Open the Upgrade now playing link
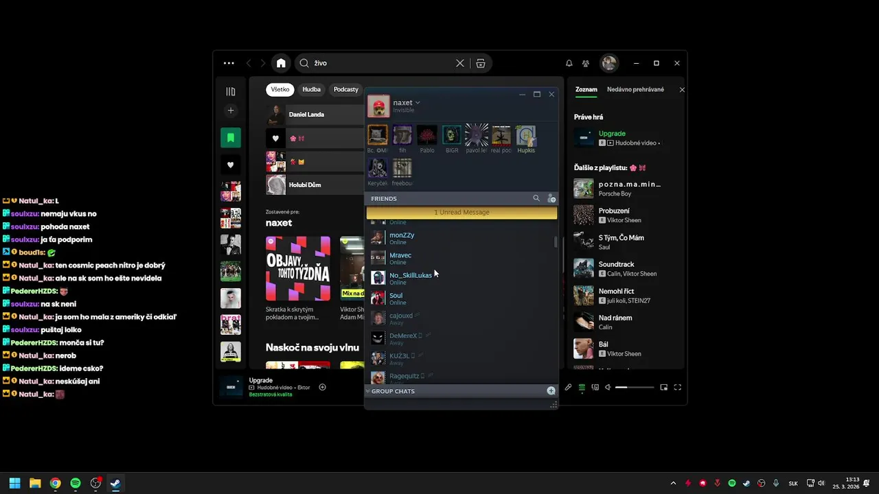The width and height of the screenshot is (879, 494). click(612, 134)
